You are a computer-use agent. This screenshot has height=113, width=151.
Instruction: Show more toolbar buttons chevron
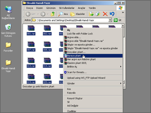tap(123, 12)
